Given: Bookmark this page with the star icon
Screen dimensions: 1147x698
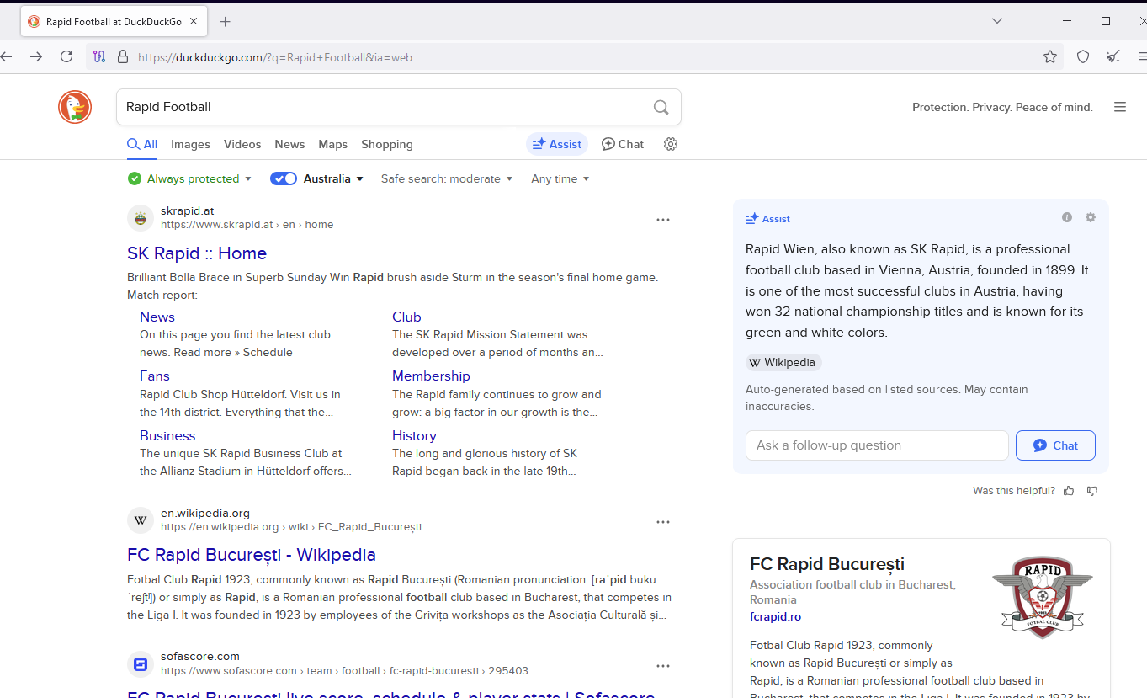Looking at the screenshot, I should pos(1050,57).
